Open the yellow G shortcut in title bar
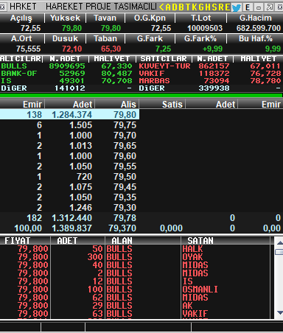Screen dimensions: 283x333 point(201,7)
